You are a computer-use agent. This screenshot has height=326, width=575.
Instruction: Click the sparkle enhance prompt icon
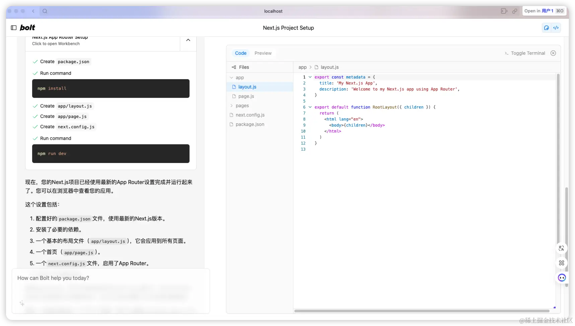(22, 303)
